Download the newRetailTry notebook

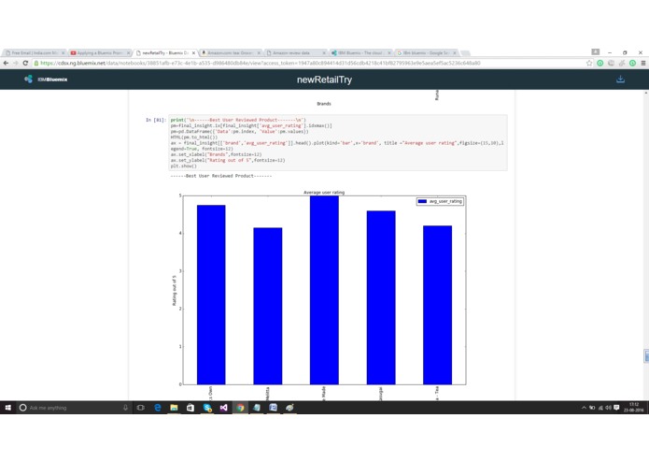(620, 79)
